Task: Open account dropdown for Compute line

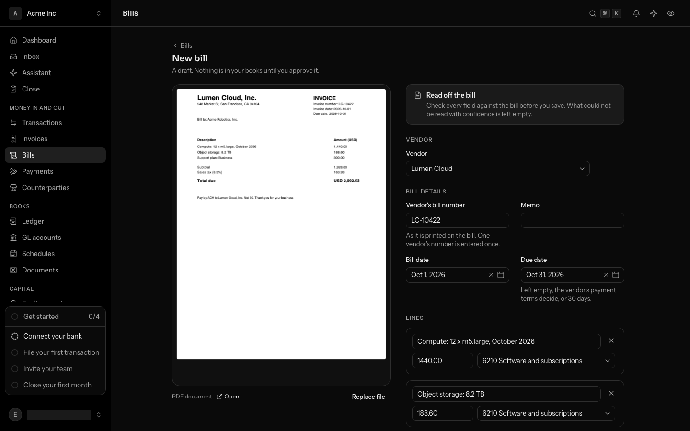Action: click(x=546, y=361)
